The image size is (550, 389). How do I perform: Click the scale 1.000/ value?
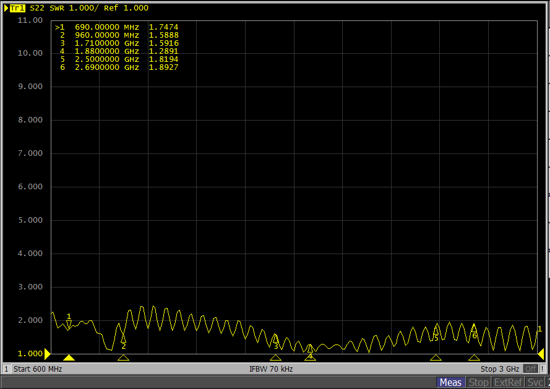point(84,8)
